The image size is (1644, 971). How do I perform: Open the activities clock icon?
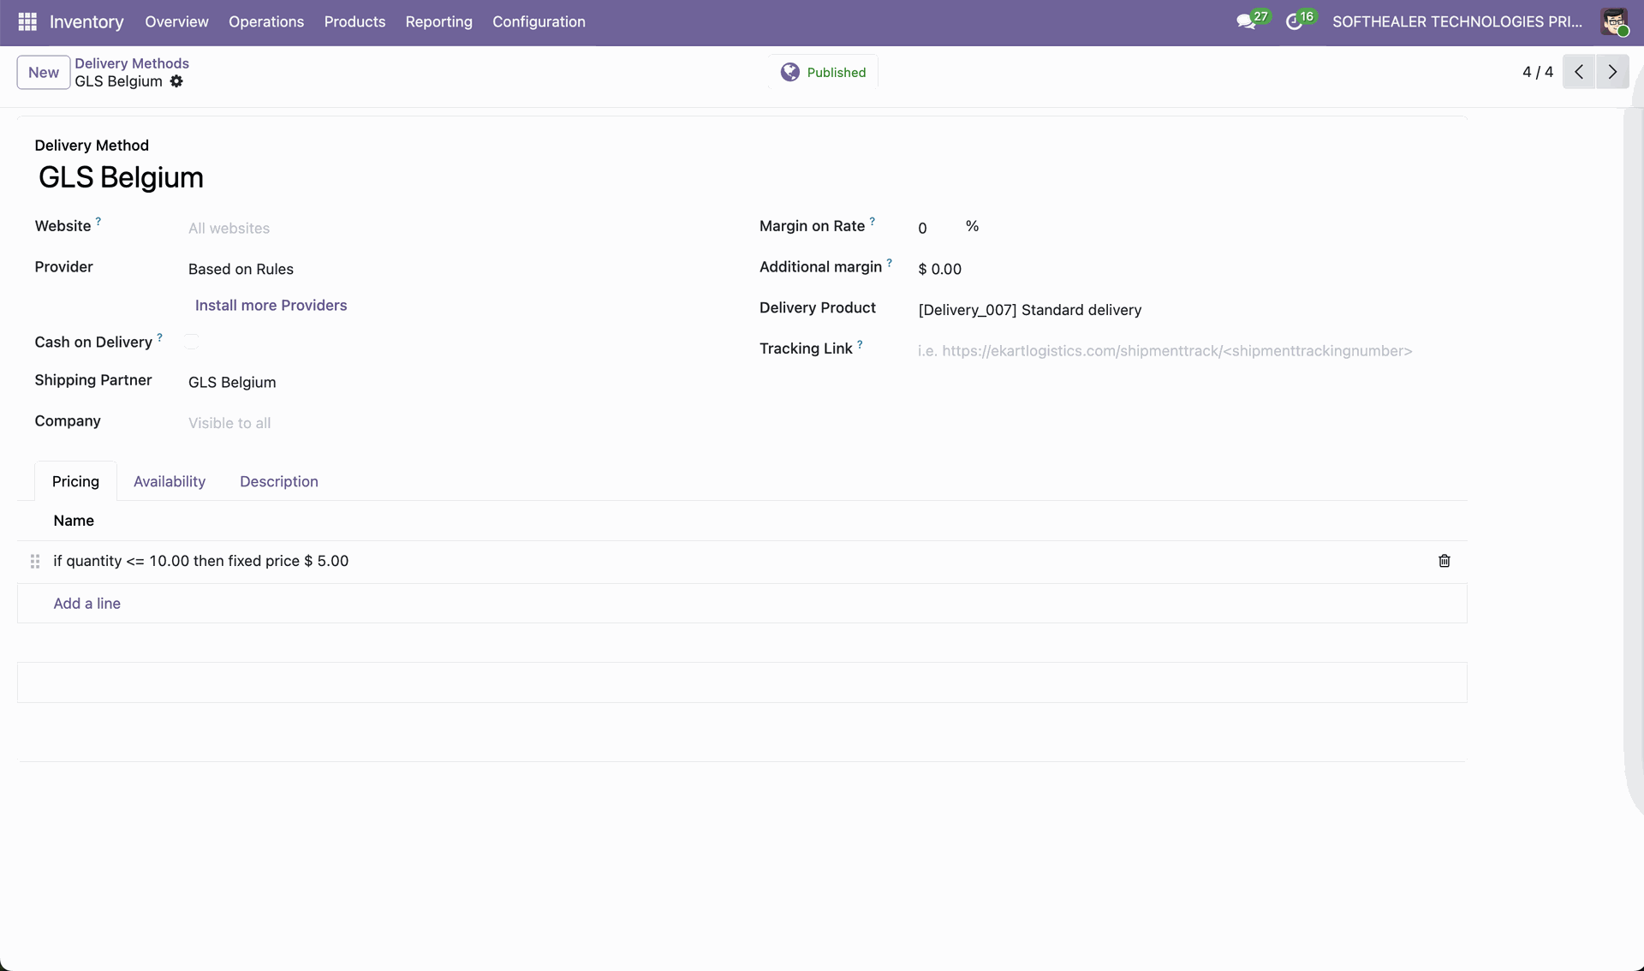[1294, 21]
